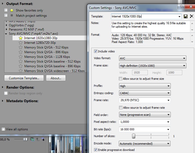Open the Entropy coding dropdown showing CABAC
The height and width of the screenshot is (153, 195).
tap(145, 93)
